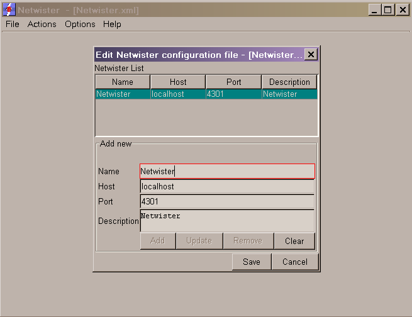
Task: Cancel the configuration dialog
Action: [295, 262]
